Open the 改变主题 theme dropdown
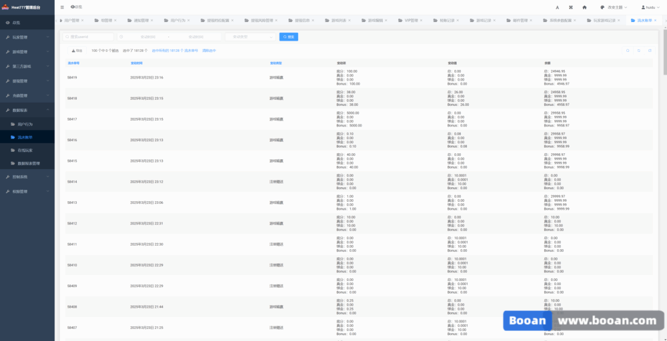 coord(614,7)
